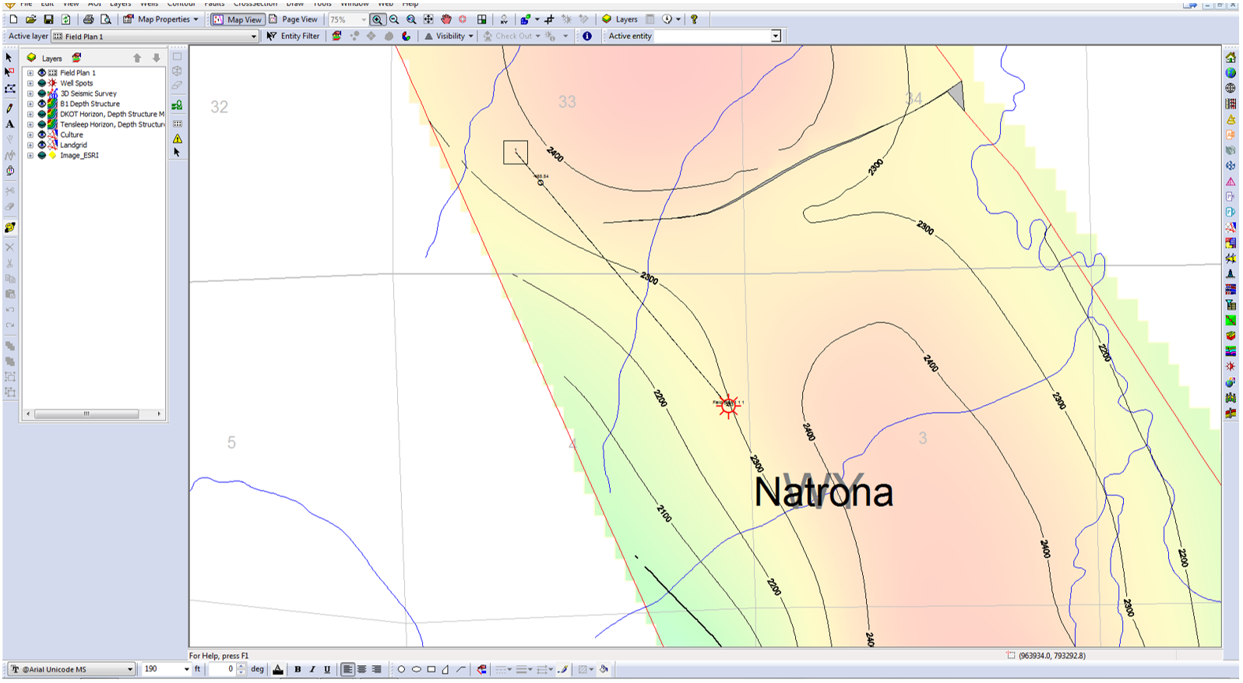Click the rotation degree input field
Viewport: 1243px width, 683px height.
(x=222, y=669)
